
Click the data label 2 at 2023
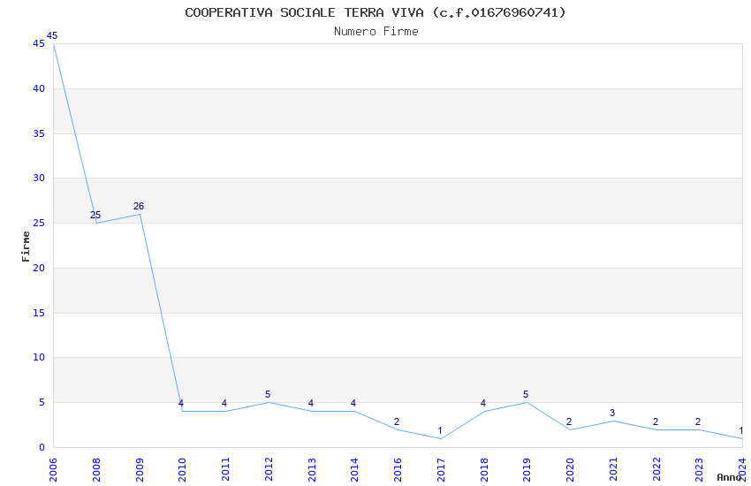[698, 421]
